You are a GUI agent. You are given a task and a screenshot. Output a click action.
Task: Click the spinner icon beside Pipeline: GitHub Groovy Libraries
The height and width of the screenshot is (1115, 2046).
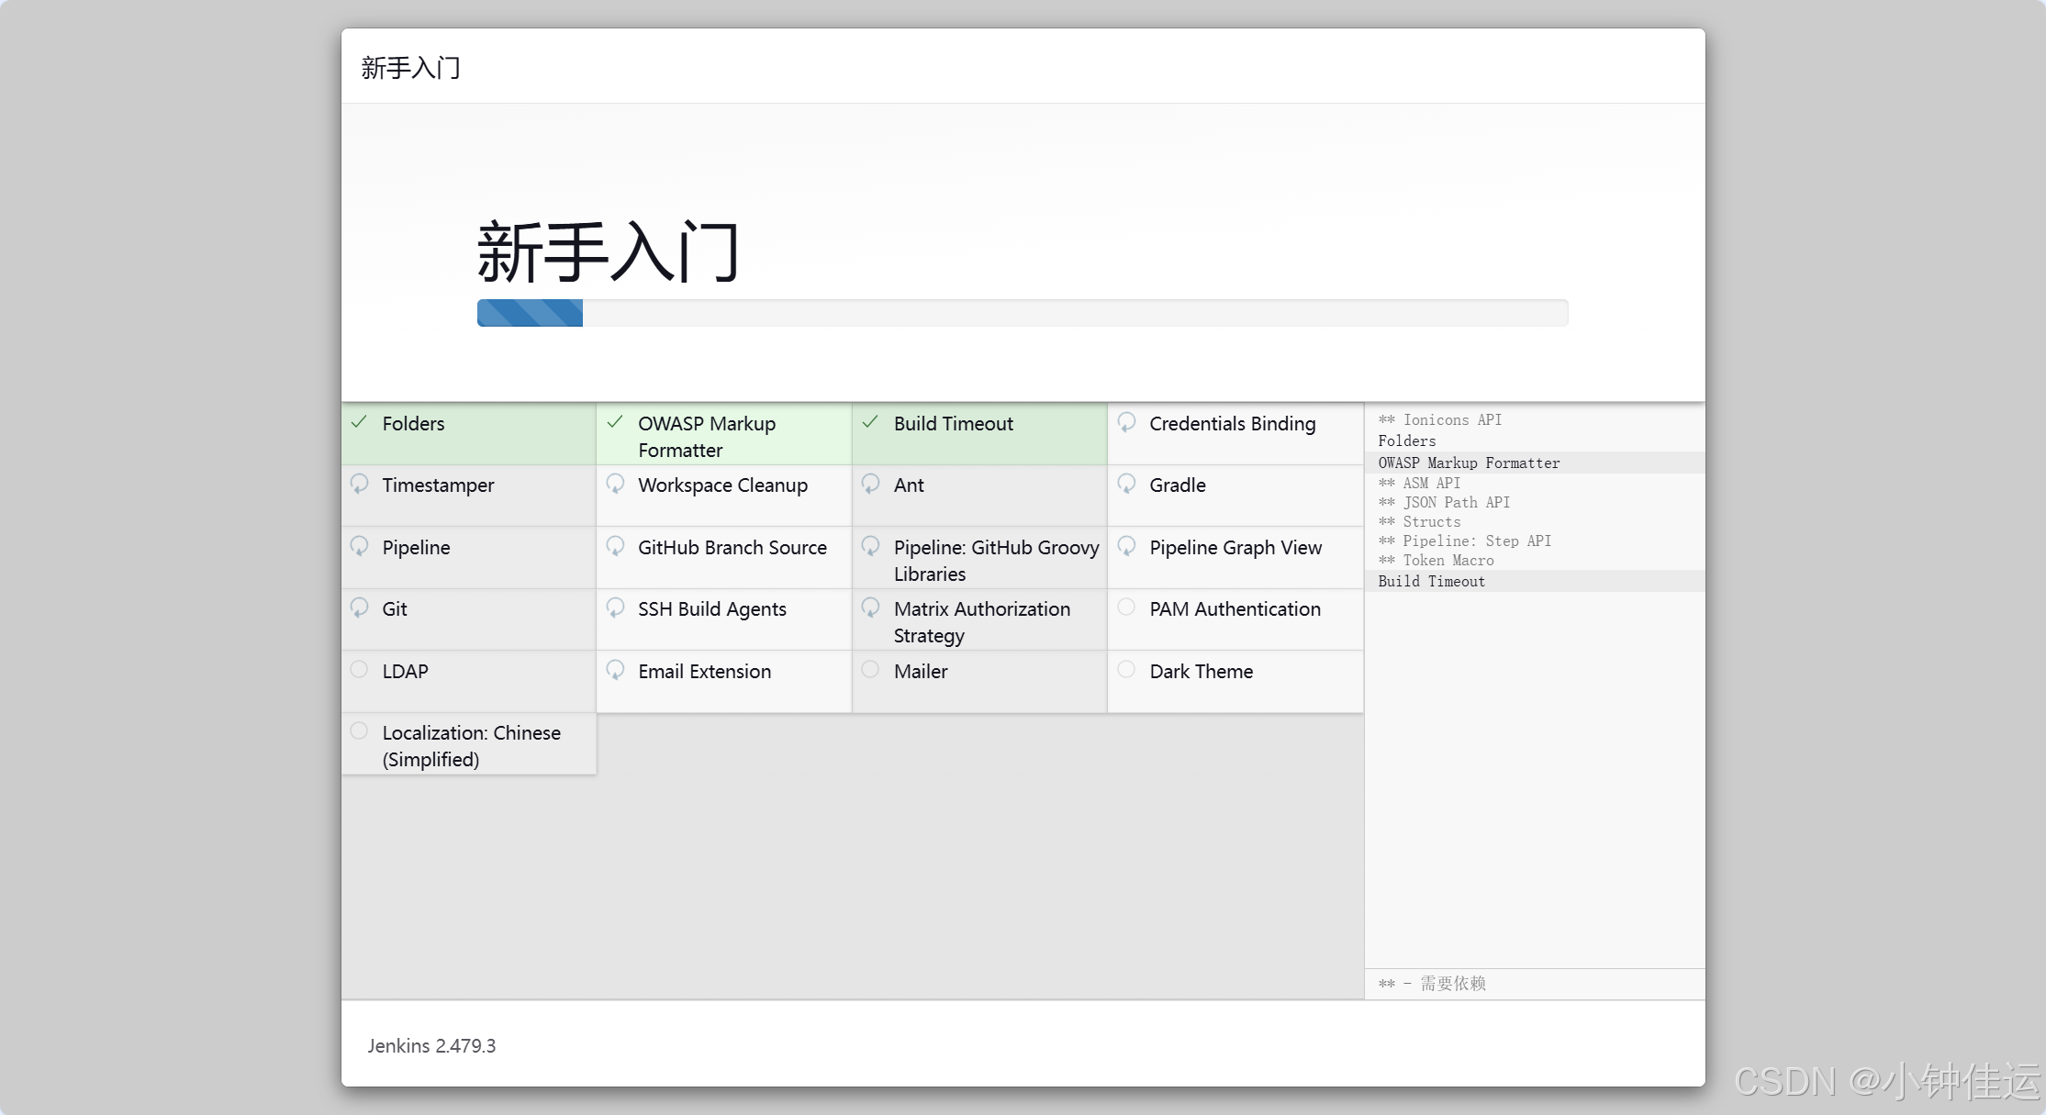coord(870,546)
